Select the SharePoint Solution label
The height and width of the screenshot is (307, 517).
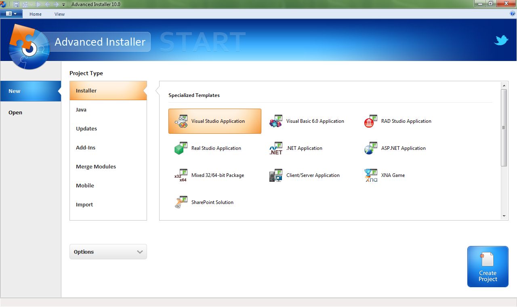212,202
